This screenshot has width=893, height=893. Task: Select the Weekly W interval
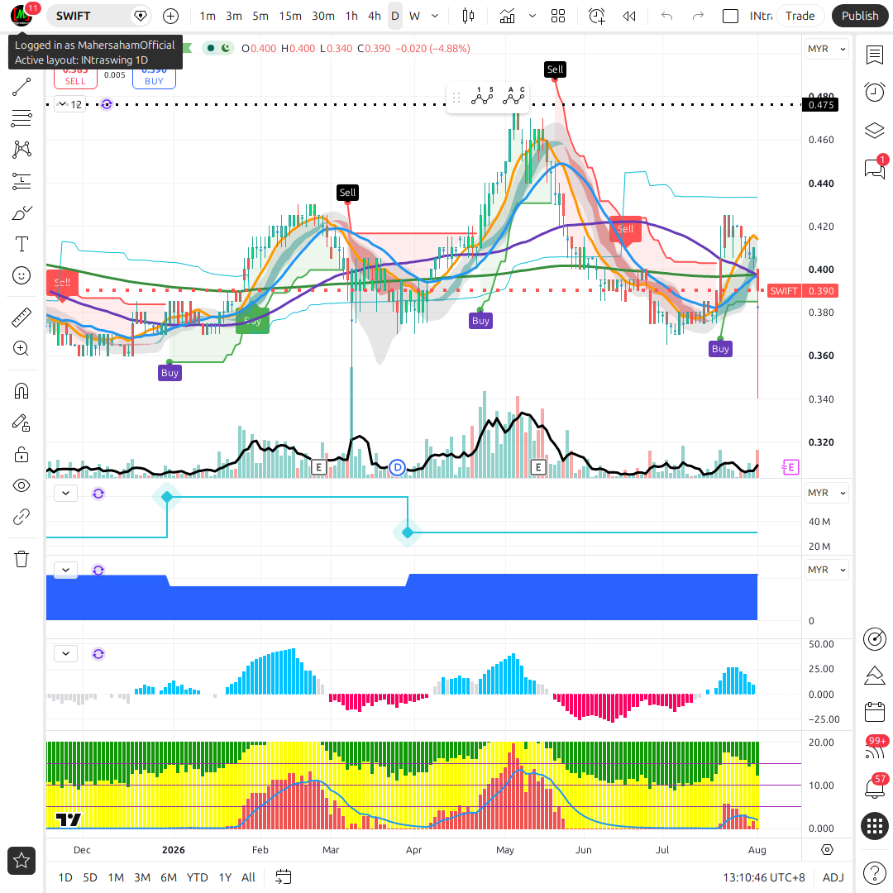coord(414,16)
